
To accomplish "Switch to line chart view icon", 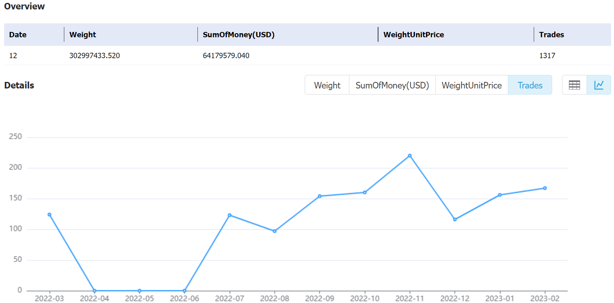I will (x=599, y=85).
